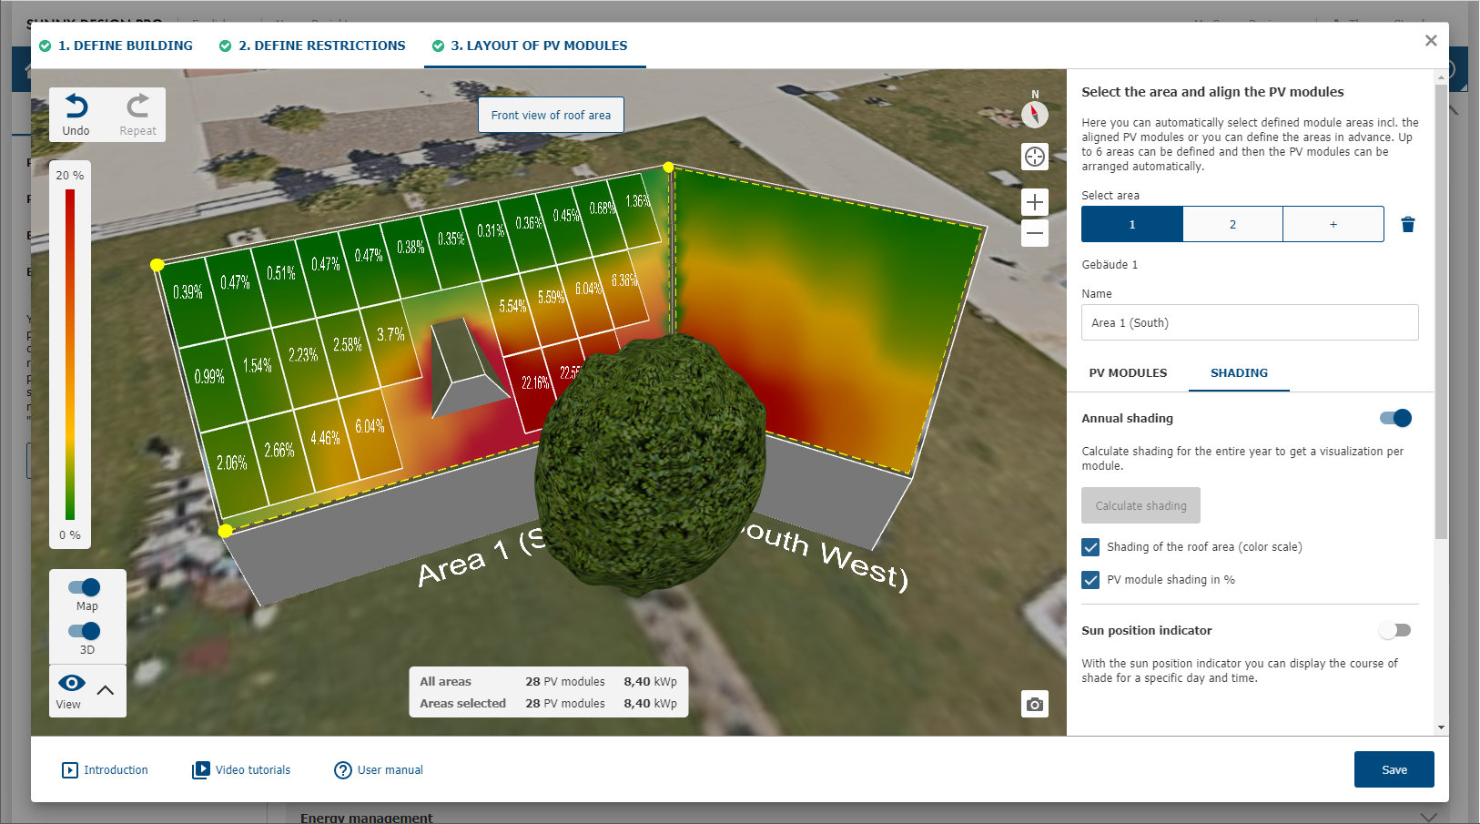Viewport: 1480px width, 824px height.
Task: Delete area using trash icon
Action: pyautogui.click(x=1408, y=225)
